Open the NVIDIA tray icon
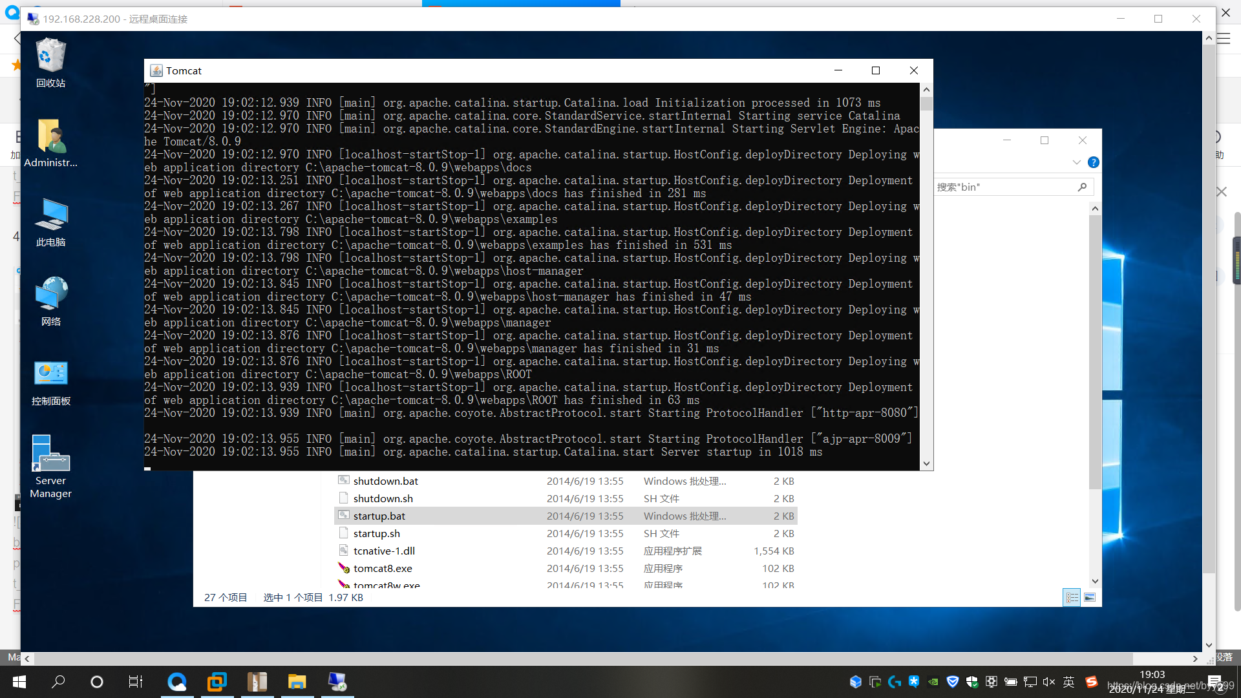 (x=933, y=682)
